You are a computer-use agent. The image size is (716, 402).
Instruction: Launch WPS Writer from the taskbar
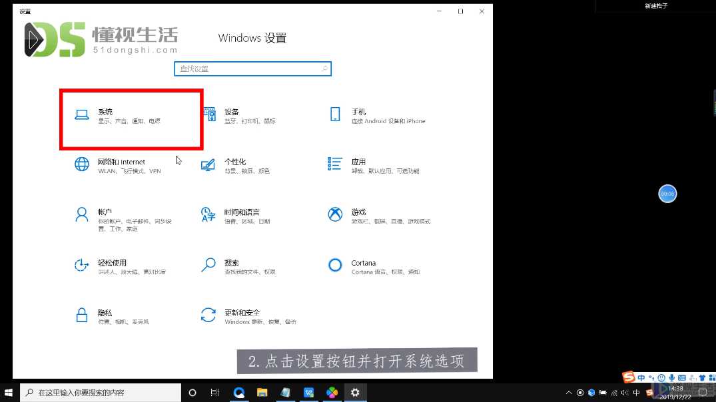(308, 393)
